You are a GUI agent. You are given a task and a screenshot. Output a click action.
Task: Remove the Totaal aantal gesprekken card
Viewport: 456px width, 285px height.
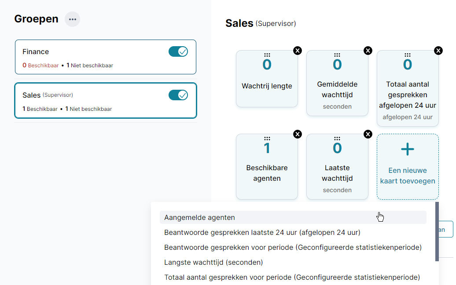[438, 51]
